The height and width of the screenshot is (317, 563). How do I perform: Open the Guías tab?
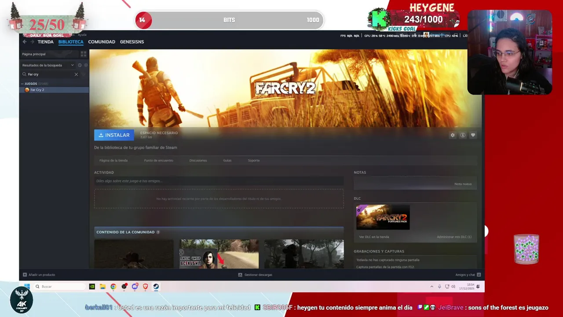pyautogui.click(x=227, y=160)
